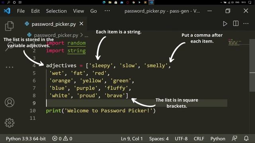Click line number 10 in gutter

click(33, 111)
